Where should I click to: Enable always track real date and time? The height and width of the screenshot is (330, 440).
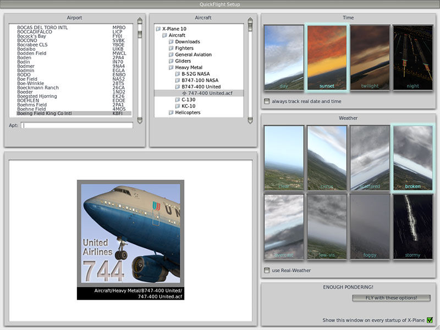click(x=267, y=102)
